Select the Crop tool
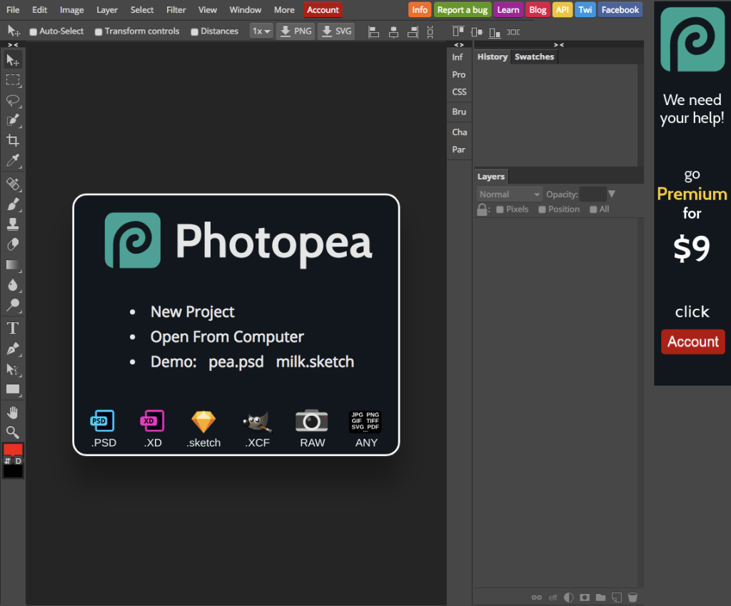This screenshot has width=731, height=606. 13,140
